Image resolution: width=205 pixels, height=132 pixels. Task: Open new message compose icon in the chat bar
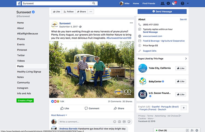(x=187, y=130)
